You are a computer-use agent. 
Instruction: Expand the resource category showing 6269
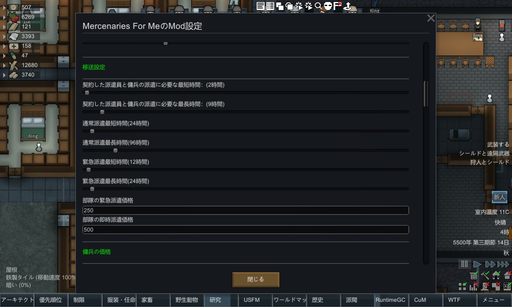tap(4, 17)
